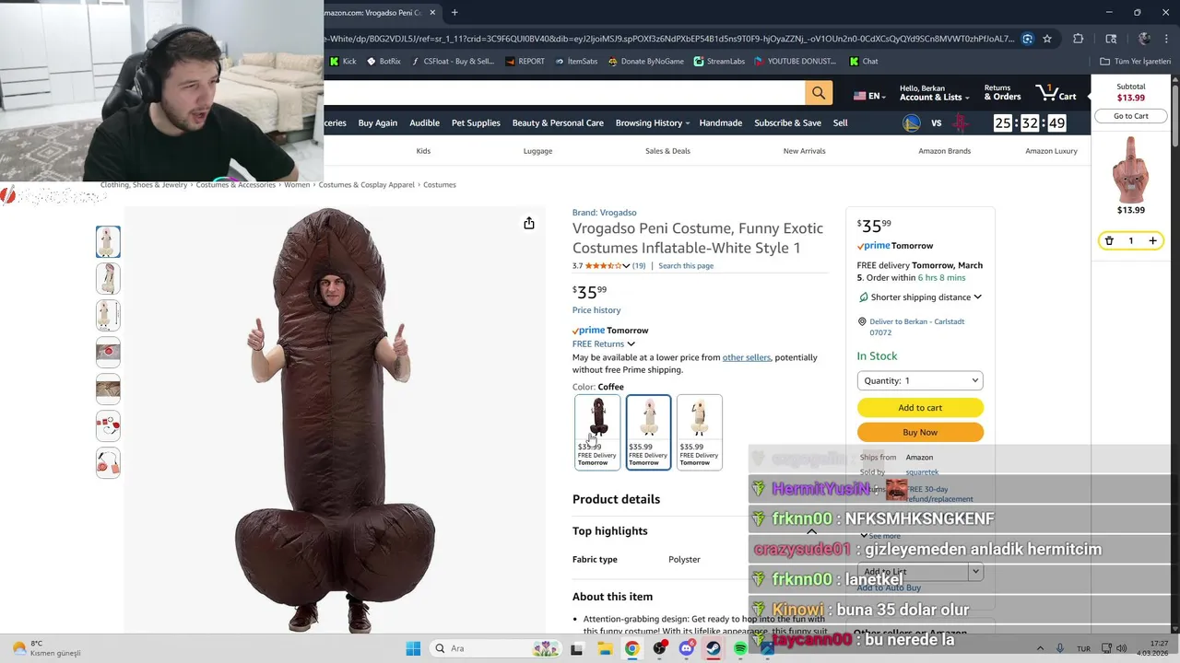Open Pet Supplies in nav bar
Image resolution: width=1180 pixels, height=663 pixels.
(476, 122)
